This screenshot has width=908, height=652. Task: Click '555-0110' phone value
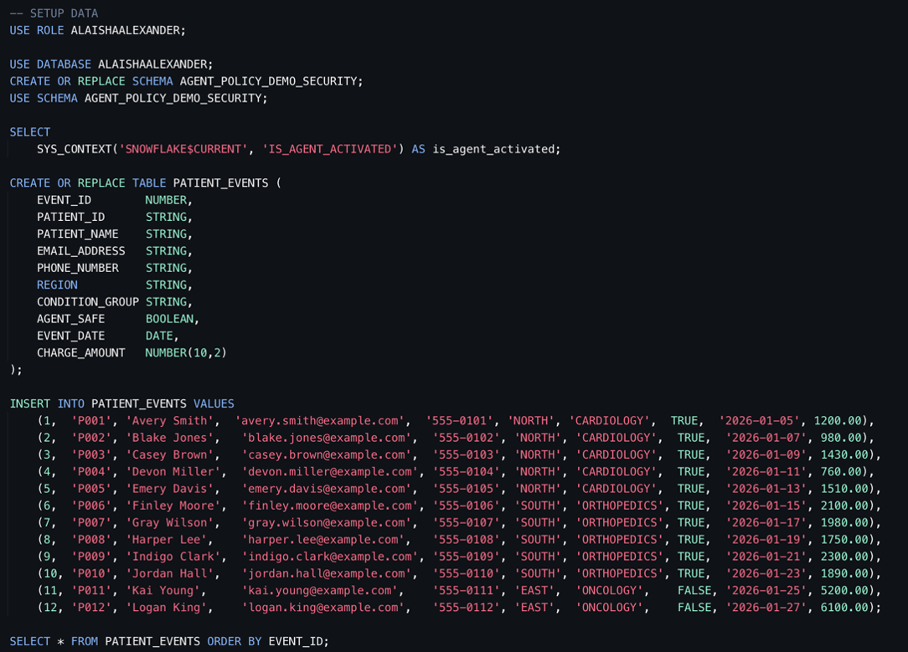pos(466,573)
